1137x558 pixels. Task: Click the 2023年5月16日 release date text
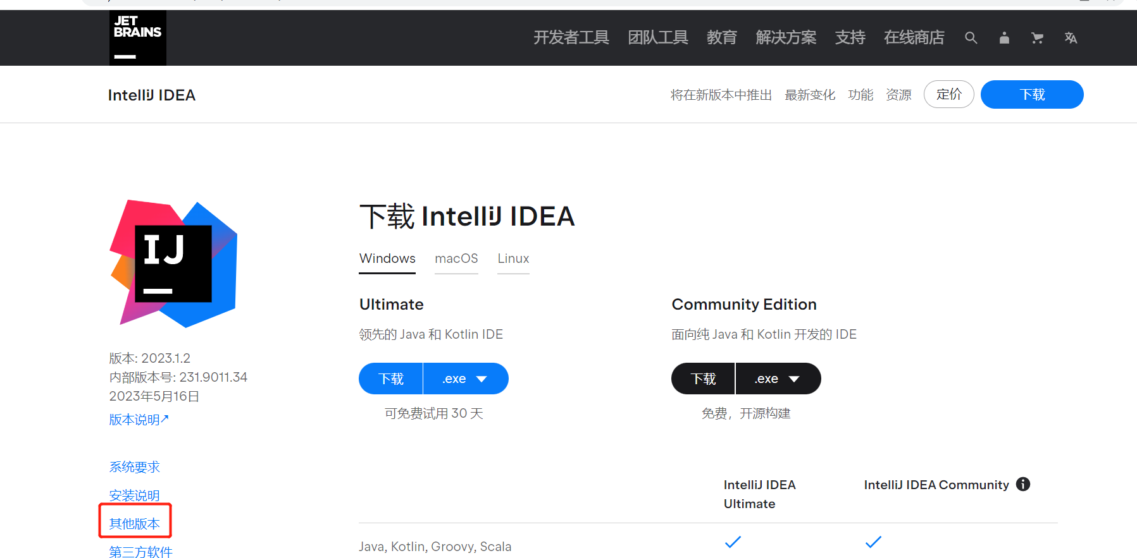pos(154,396)
